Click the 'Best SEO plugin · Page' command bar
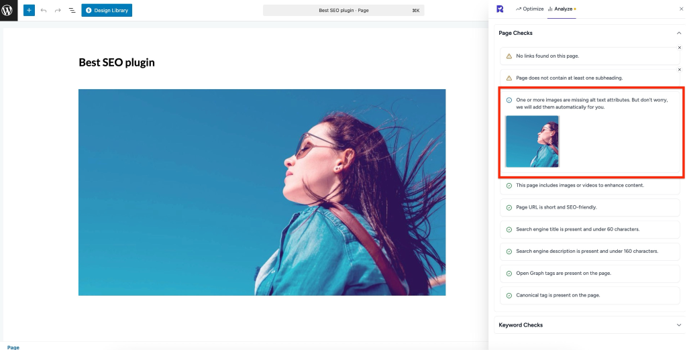The image size is (687, 350). point(343,10)
